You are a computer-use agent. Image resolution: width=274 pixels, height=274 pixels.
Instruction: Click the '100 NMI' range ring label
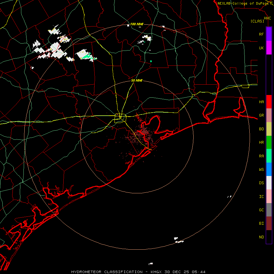click(137, 24)
